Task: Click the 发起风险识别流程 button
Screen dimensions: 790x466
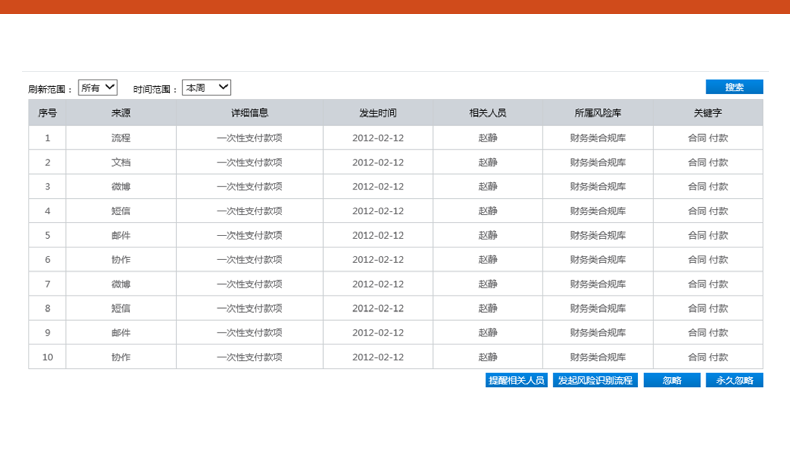Action: [595, 380]
